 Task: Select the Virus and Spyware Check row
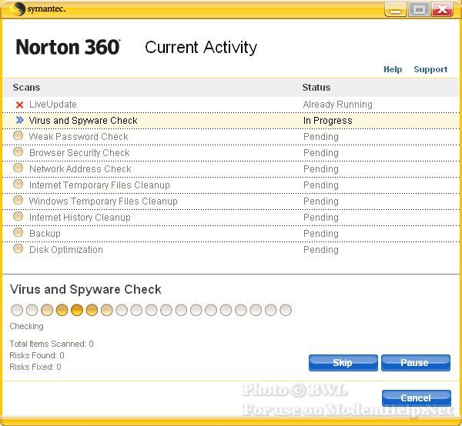click(x=231, y=121)
